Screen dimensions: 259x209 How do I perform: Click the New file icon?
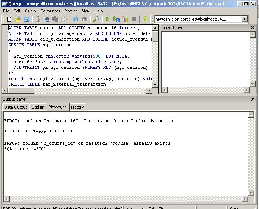pyautogui.click(x=8, y=19)
